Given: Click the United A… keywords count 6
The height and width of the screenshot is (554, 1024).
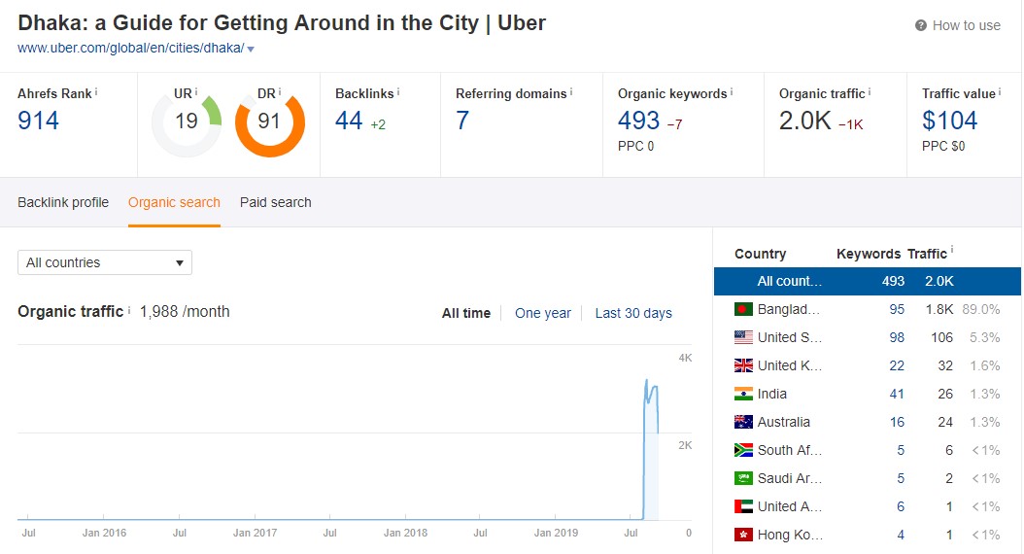Looking at the screenshot, I should tap(901, 506).
